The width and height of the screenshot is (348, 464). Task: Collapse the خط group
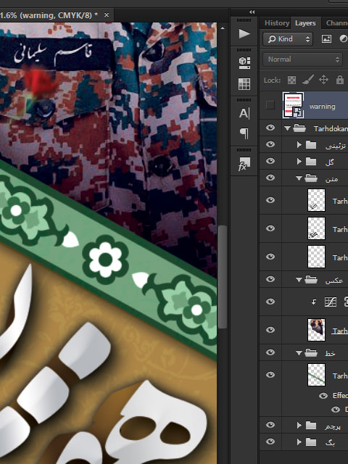click(299, 353)
